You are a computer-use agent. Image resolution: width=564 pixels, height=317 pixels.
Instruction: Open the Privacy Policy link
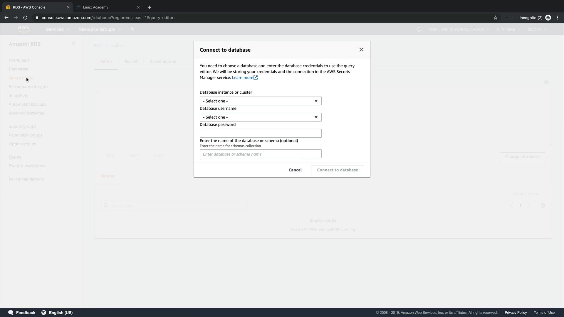515,313
